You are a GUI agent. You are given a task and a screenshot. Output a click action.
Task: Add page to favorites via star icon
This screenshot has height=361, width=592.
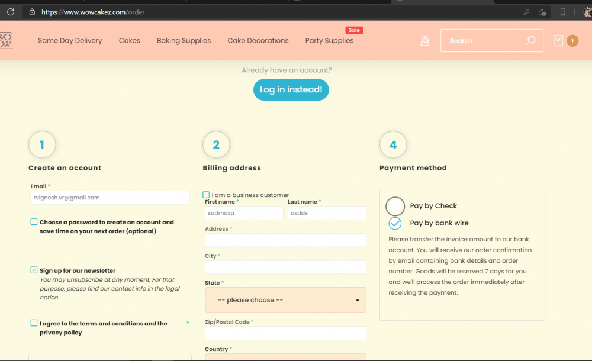tap(542, 12)
